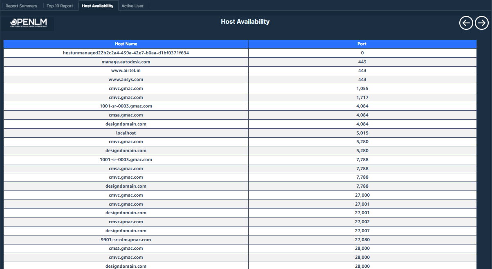Select the cmvc.gmac.com row with port 27,000
Viewport: 492px width, 269px height.
(x=126, y=195)
